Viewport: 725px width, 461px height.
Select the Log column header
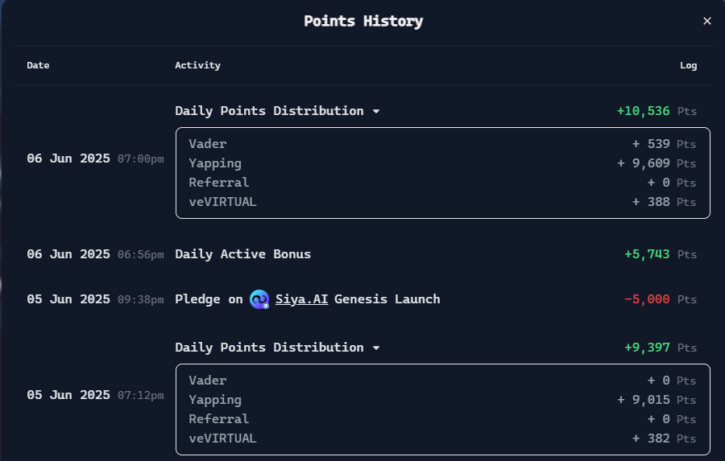click(x=688, y=65)
